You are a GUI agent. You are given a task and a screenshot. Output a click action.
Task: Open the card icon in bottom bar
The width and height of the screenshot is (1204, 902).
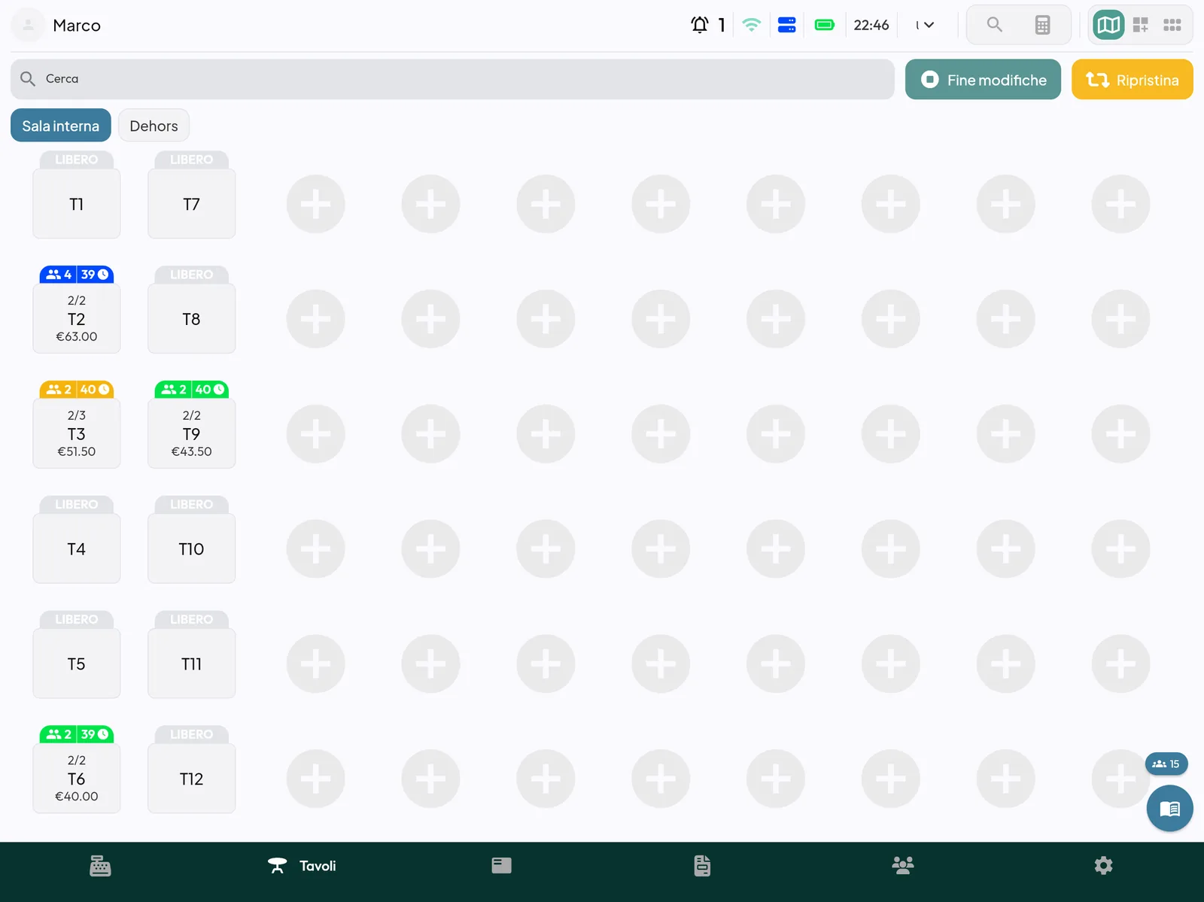point(501,866)
